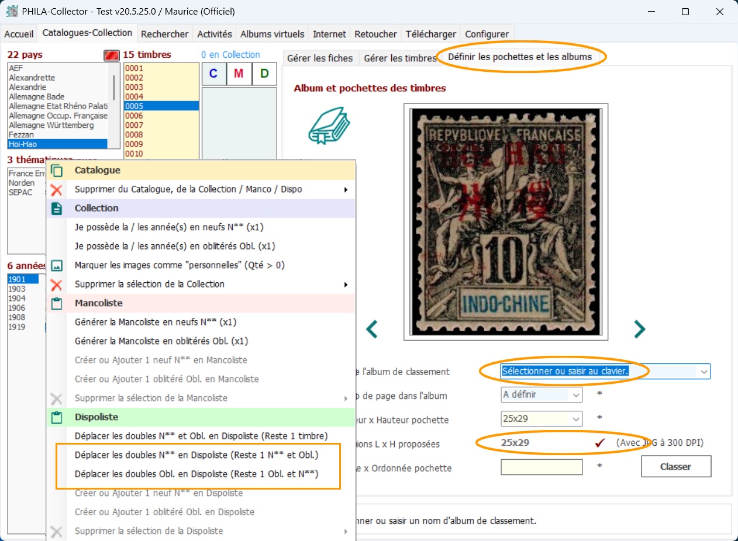This screenshot has width=738, height=541.
Task: Click the dark red checkmark next to 25x29
Action: (x=600, y=443)
